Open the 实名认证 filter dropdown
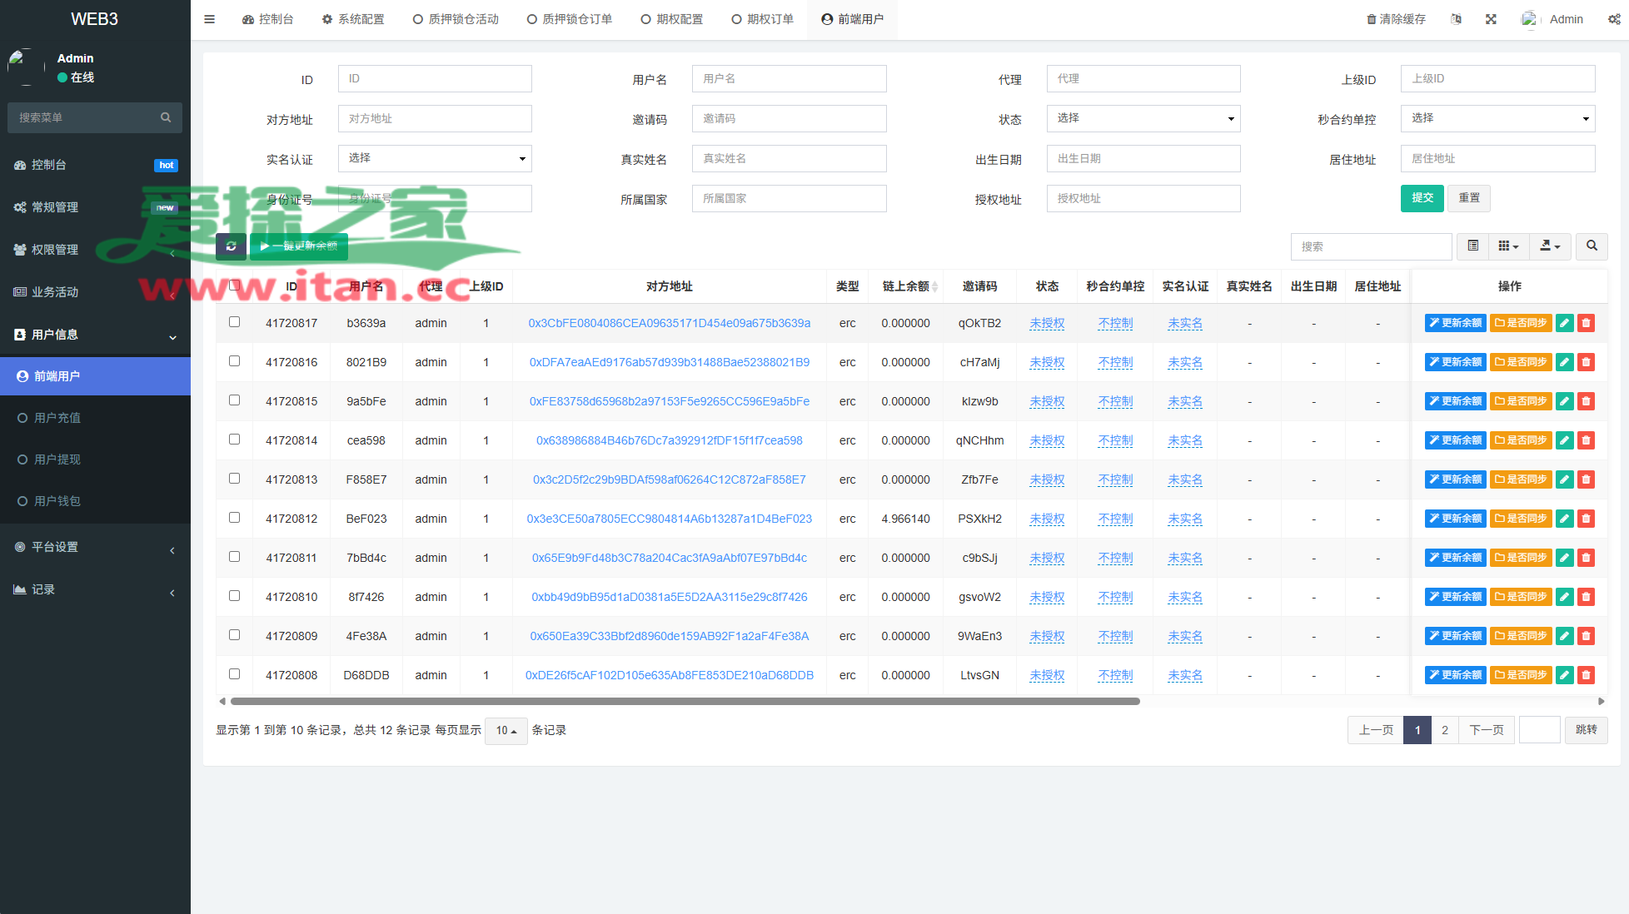This screenshot has height=914, width=1629. (x=435, y=158)
